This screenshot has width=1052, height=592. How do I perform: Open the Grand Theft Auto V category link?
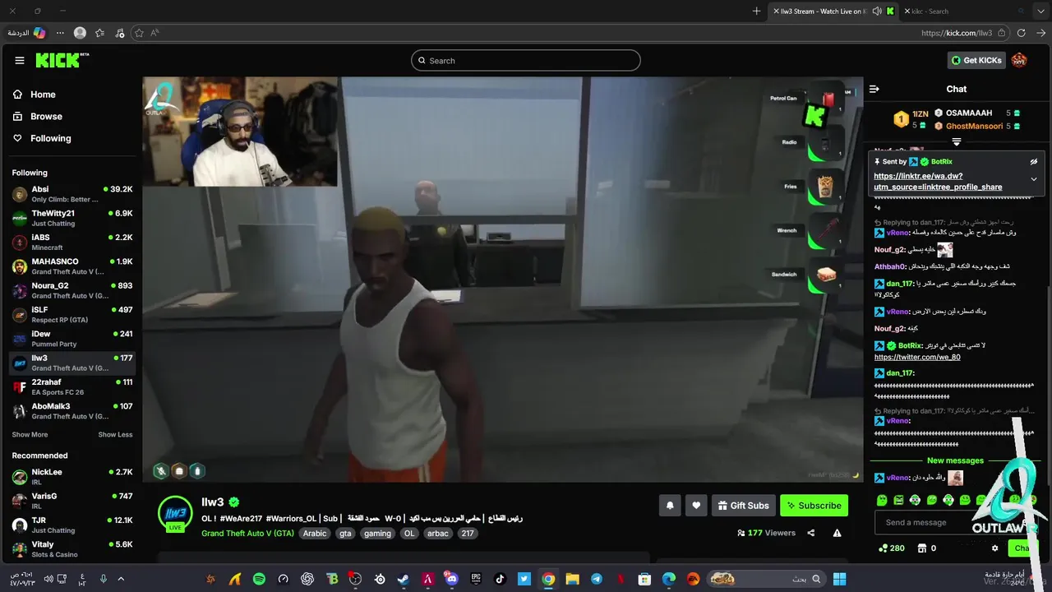tap(247, 533)
